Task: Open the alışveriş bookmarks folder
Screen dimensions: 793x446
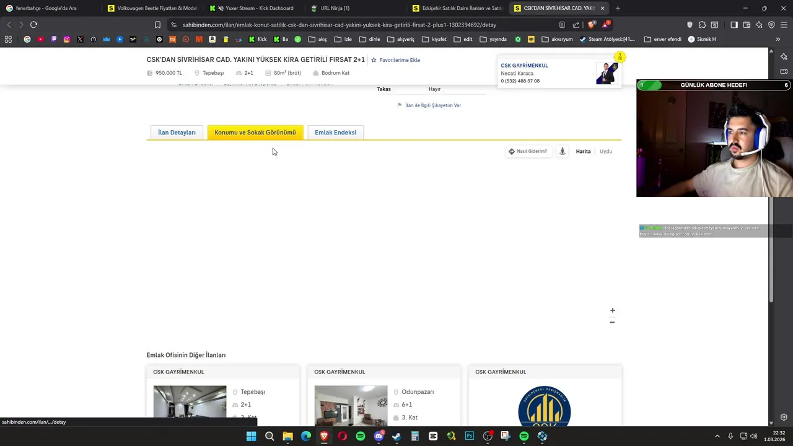Action: point(400,39)
